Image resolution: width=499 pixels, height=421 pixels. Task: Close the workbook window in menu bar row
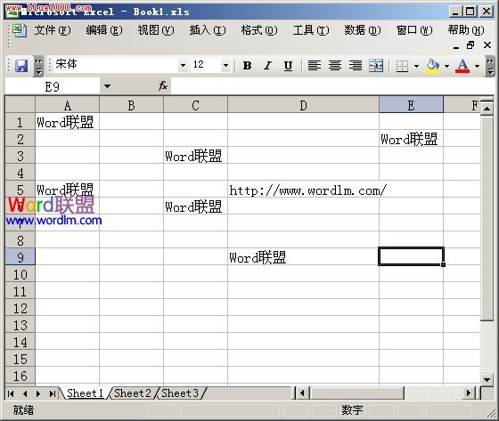pos(487,45)
